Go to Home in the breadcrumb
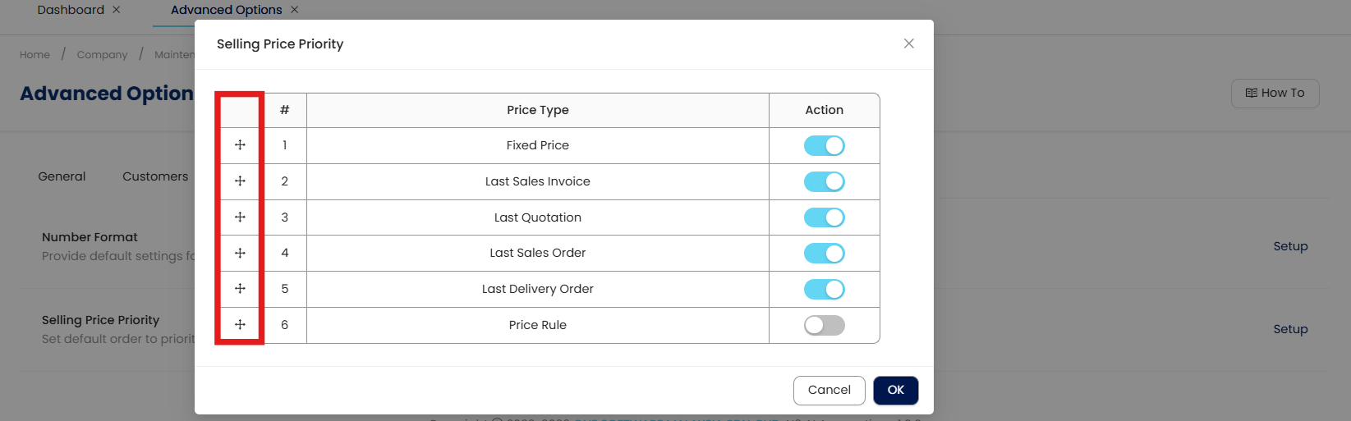The width and height of the screenshot is (1351, 421). (x=34, y=55)
